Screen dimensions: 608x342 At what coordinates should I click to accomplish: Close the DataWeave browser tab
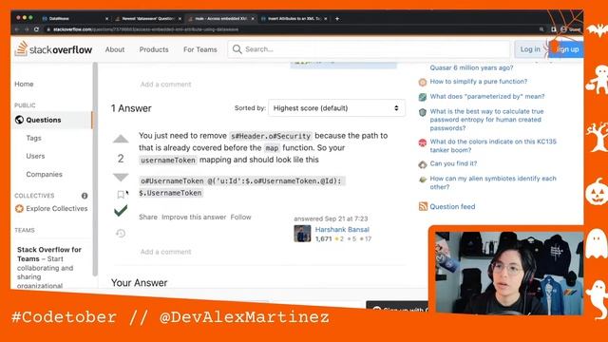tap(106, 18)
